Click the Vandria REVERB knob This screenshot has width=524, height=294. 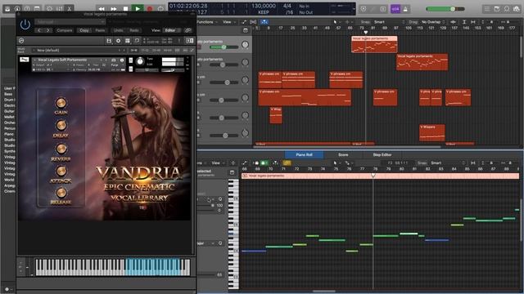pos(61,149)
